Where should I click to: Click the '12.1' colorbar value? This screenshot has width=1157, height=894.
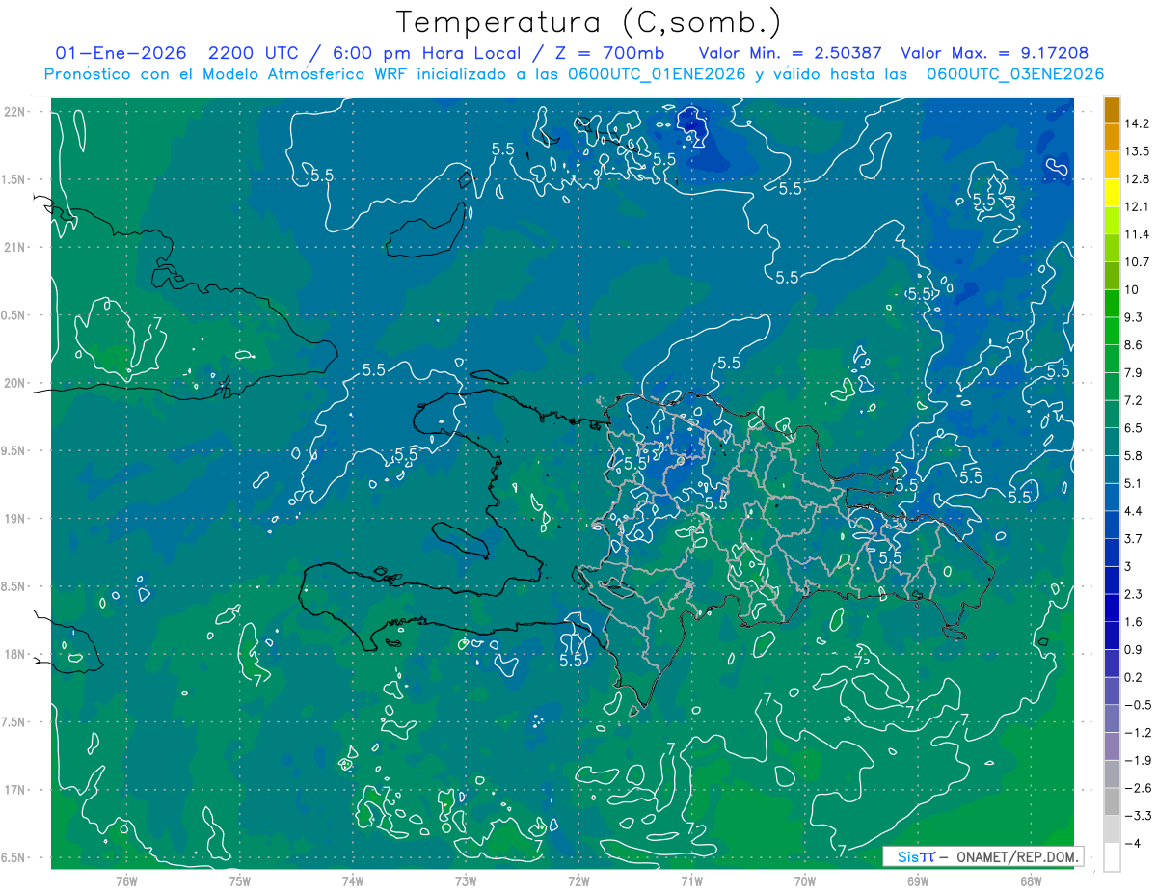coord(1138,206)
